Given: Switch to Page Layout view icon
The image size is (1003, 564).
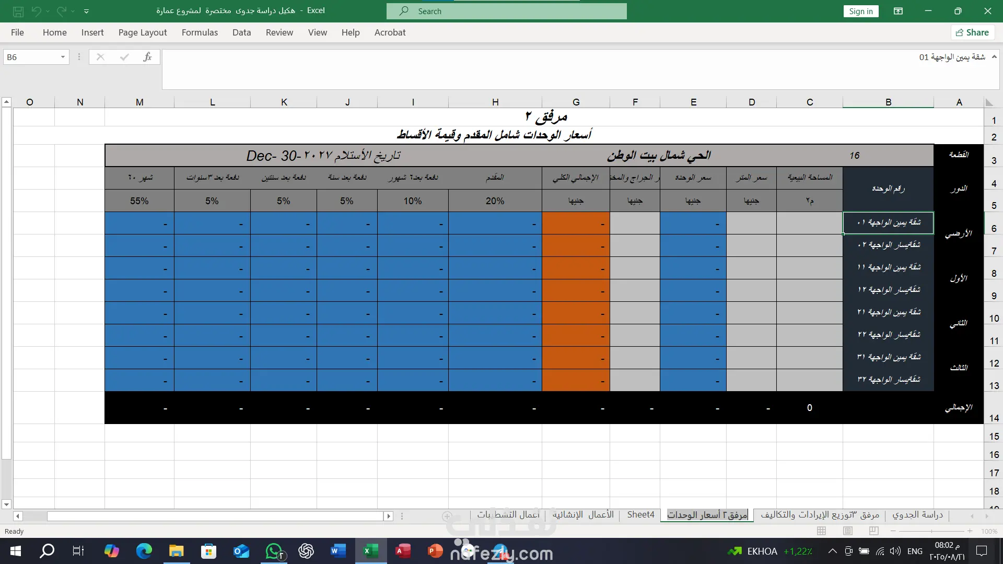Looking at the screenshot, I should (848, 531).
